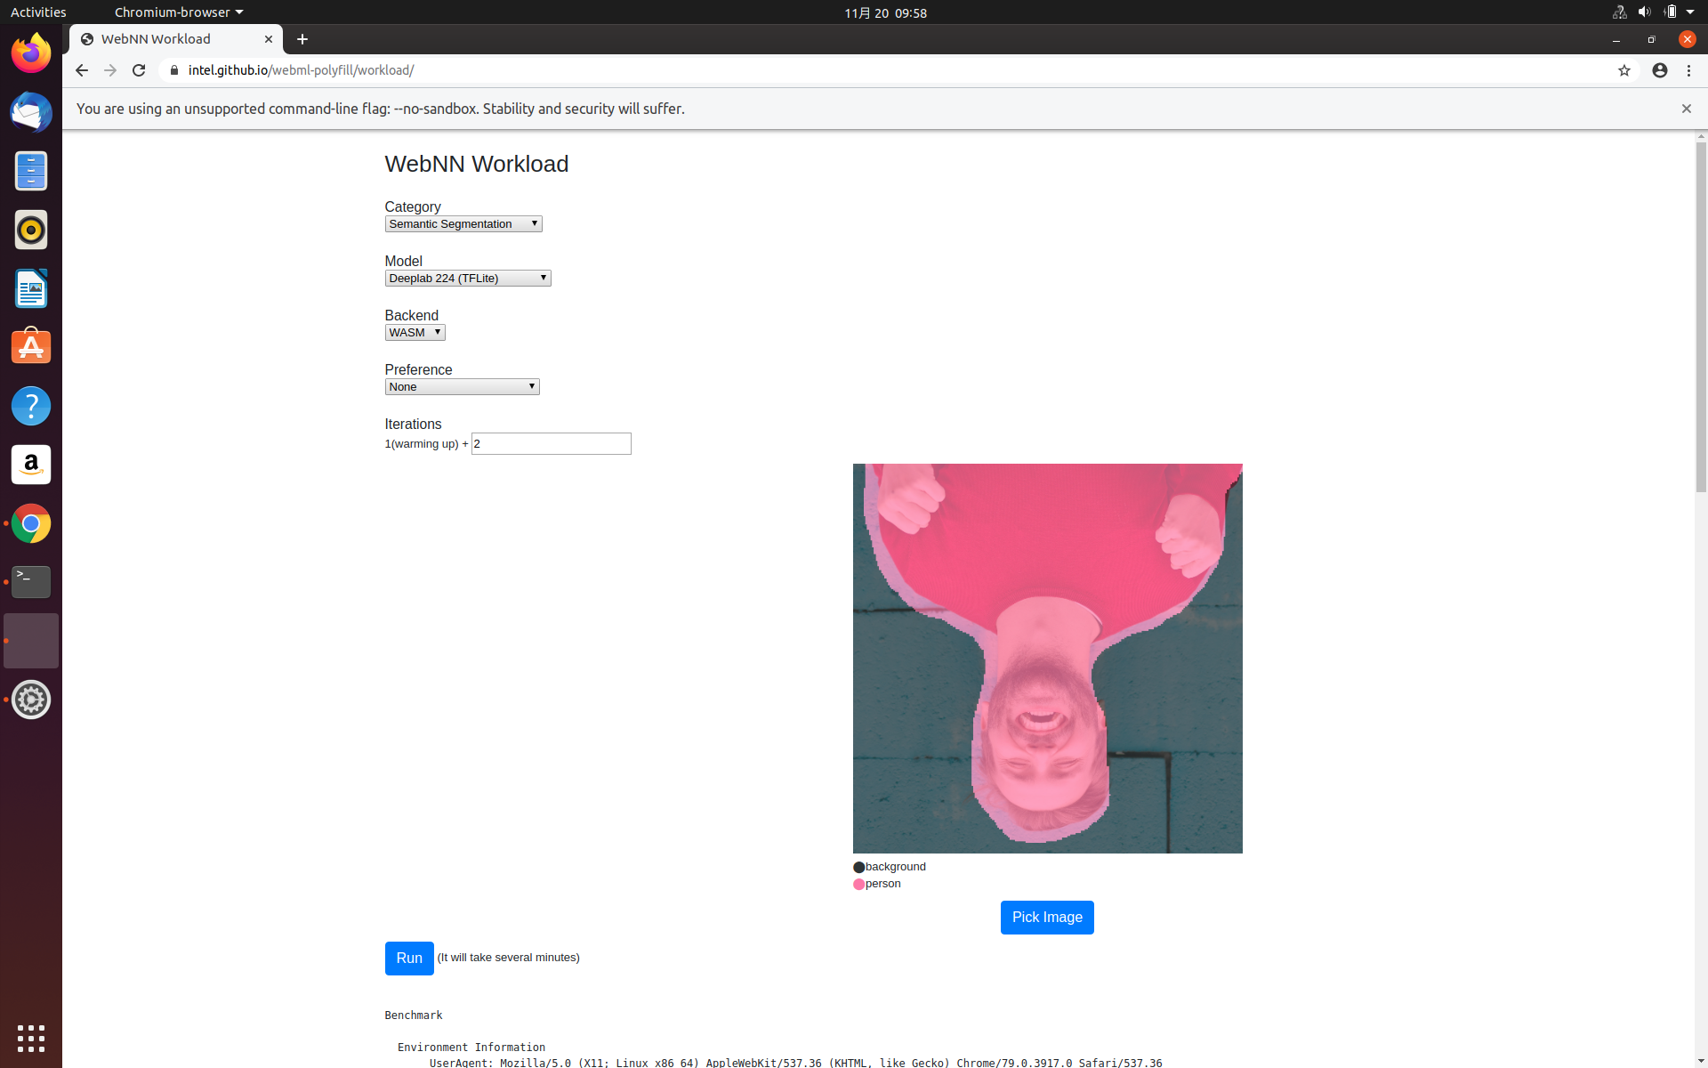Launch the Chrome browser from the dock

(31, 523)
